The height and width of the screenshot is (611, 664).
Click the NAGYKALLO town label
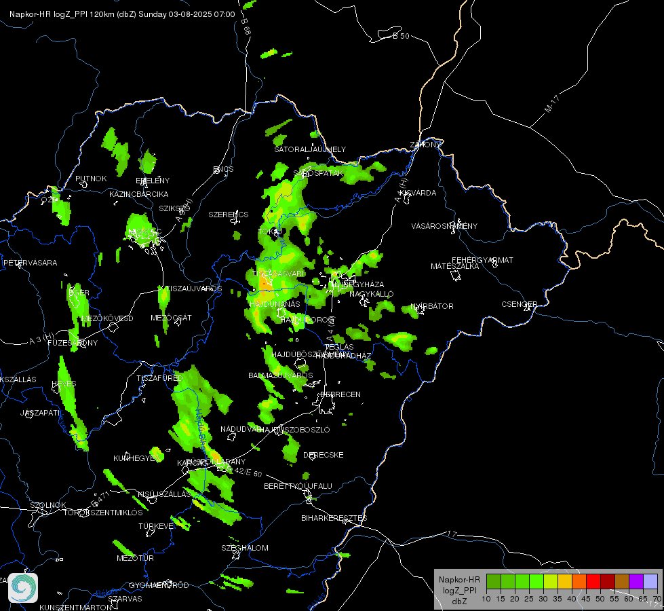tap(372, 294)
